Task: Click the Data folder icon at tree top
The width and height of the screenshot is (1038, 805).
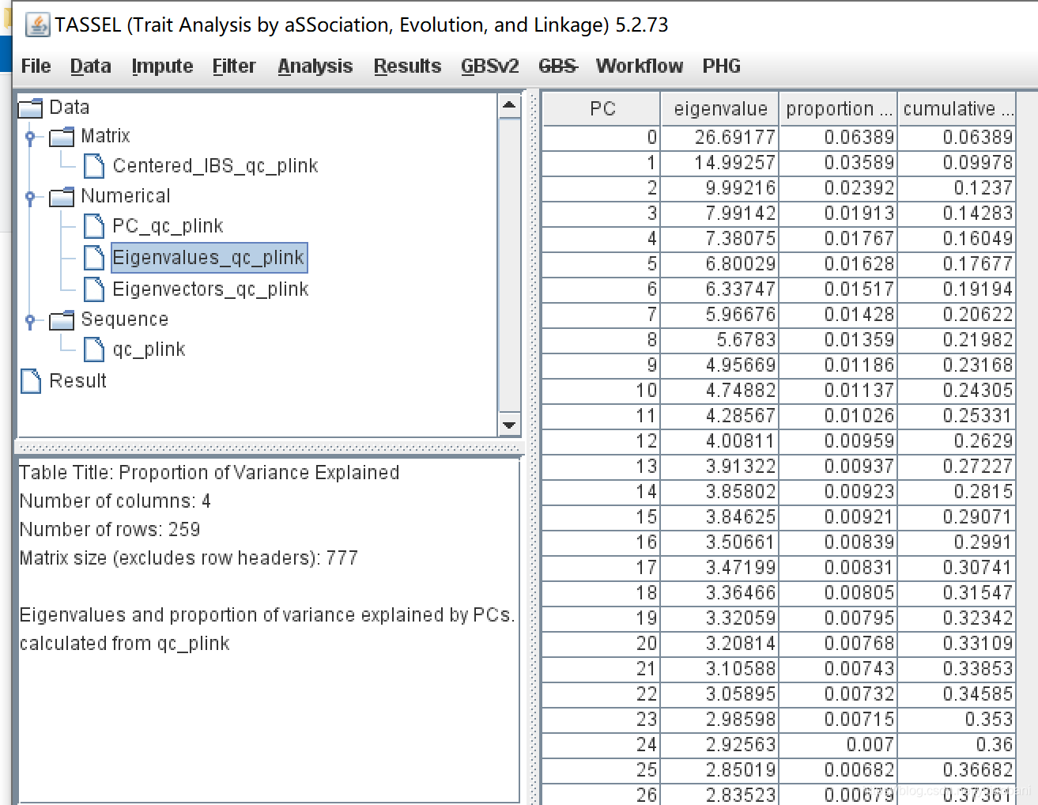Action: coord(29,107)
